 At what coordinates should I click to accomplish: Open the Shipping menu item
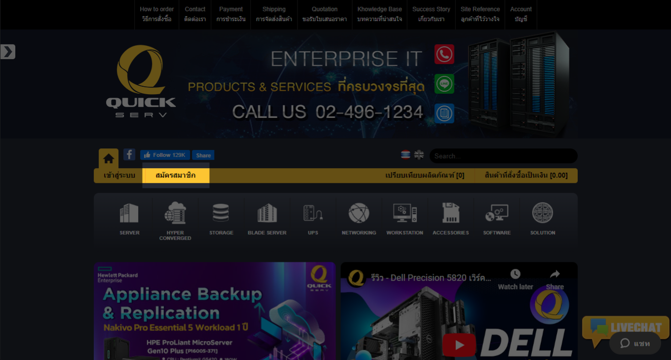coord(274,14)
